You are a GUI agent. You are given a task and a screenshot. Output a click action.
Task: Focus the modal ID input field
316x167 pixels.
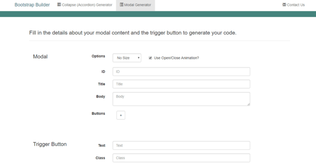181,72
